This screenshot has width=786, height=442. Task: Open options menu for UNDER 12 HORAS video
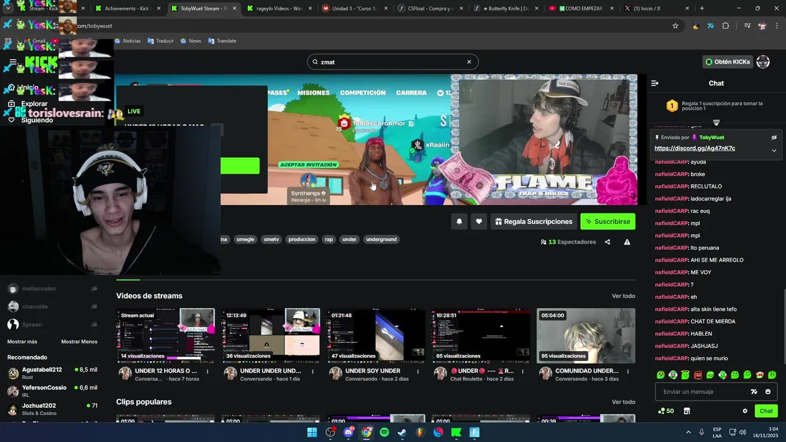(x=208, y=371)
